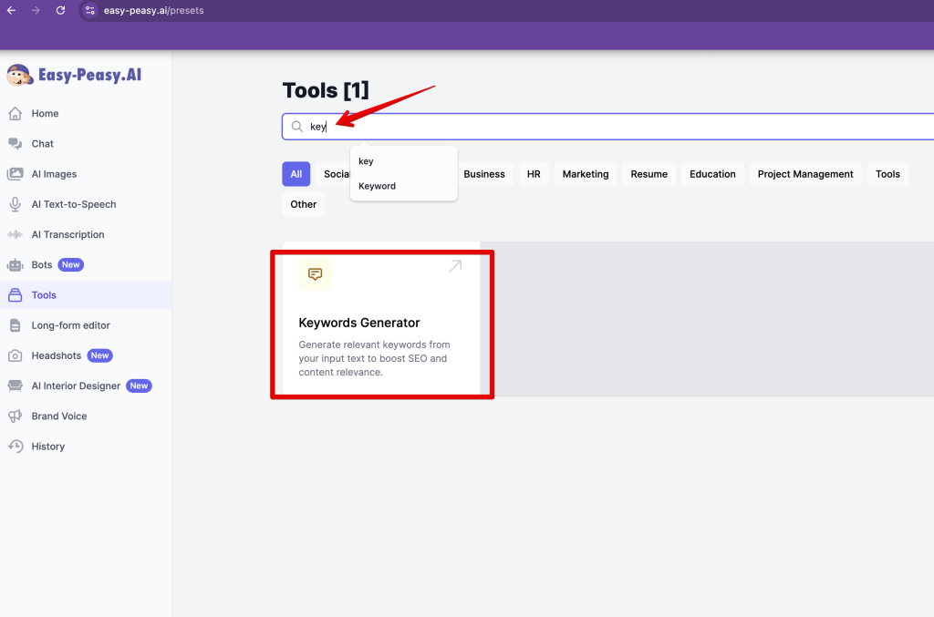Filter tools by the Marketing category
The image size is (934, 617).
[585, 174]
